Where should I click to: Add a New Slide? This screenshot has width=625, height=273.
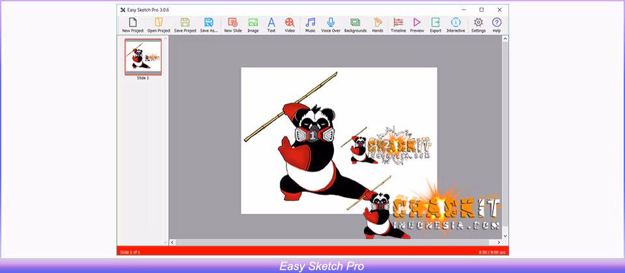[x=233, y=25]
